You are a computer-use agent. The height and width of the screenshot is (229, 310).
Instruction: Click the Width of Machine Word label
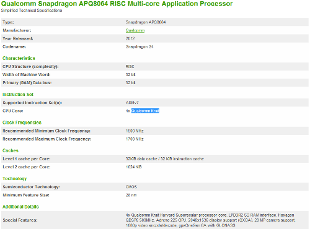click(x=27, y=74)
